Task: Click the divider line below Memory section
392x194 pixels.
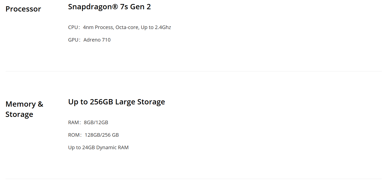Action: coord(193,179)
